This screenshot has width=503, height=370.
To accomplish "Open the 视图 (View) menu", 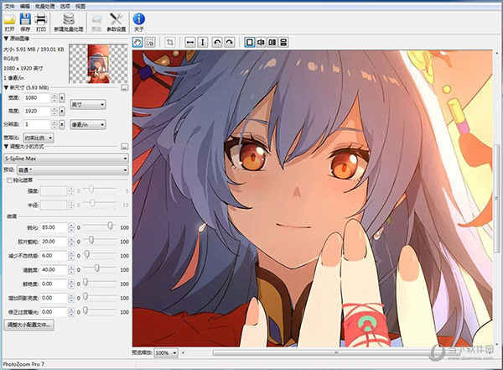I will [x=80, y=6].
